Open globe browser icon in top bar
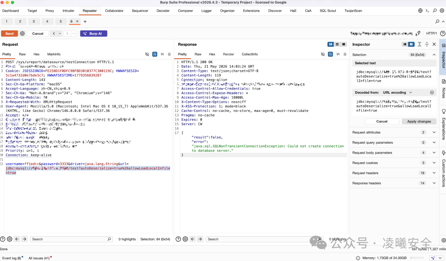This screenshot has height=261, width=446. (420, 10)
